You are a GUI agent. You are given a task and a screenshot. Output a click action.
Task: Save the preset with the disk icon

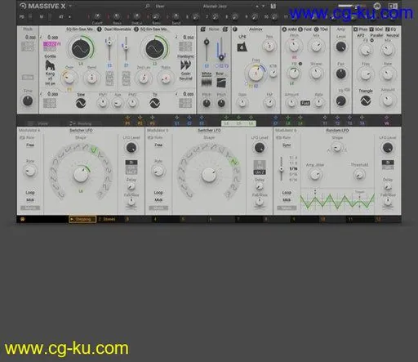pyautogui.click(x=273, y=6)
